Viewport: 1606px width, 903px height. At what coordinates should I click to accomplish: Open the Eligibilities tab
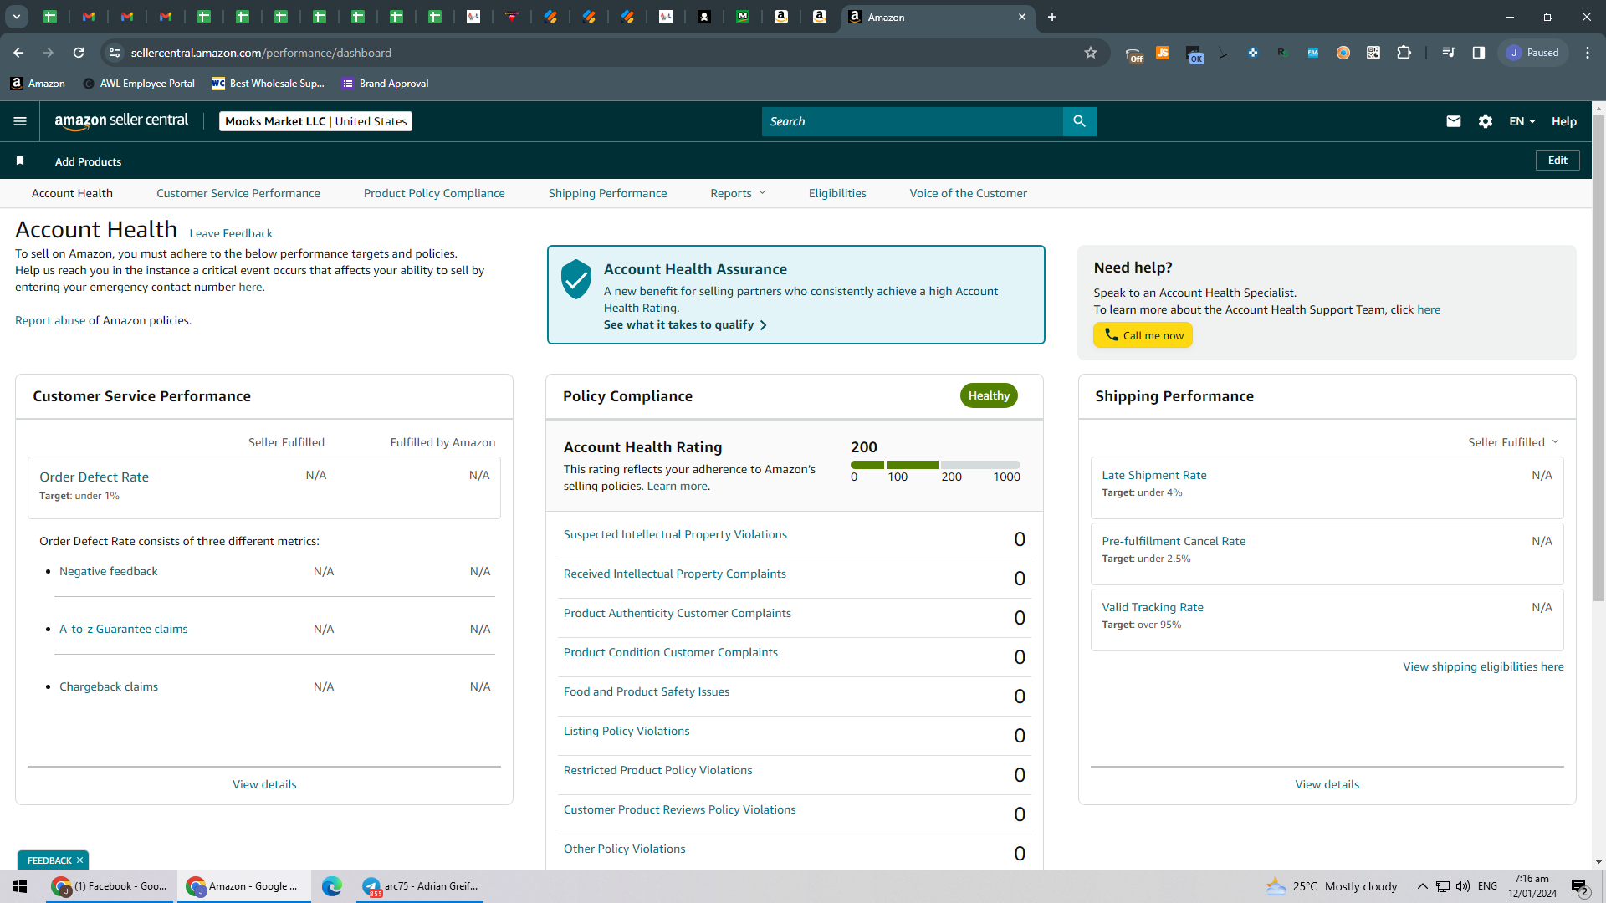tap(837, 193)
